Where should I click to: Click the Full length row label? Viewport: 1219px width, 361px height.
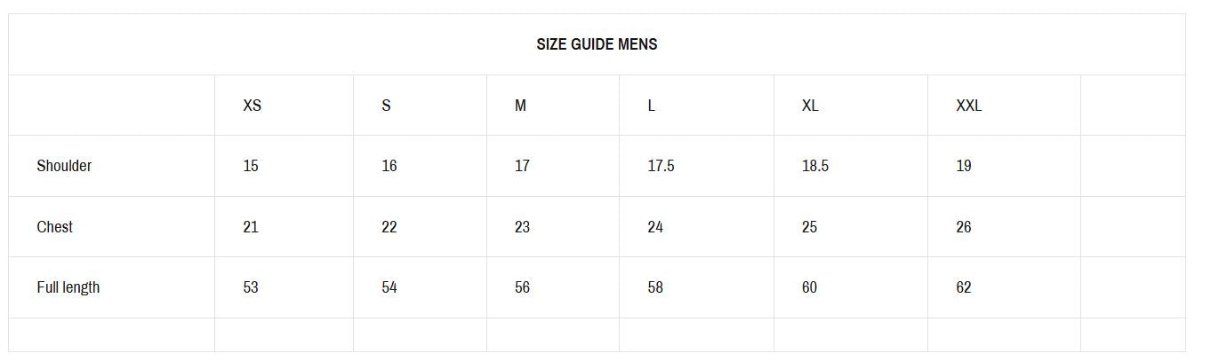click(68, 287)
